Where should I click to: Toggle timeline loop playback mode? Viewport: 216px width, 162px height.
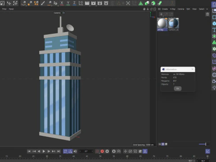65,151
